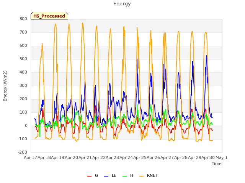Click the Apr 26 x-axis tick label

(x=154, y=157)
